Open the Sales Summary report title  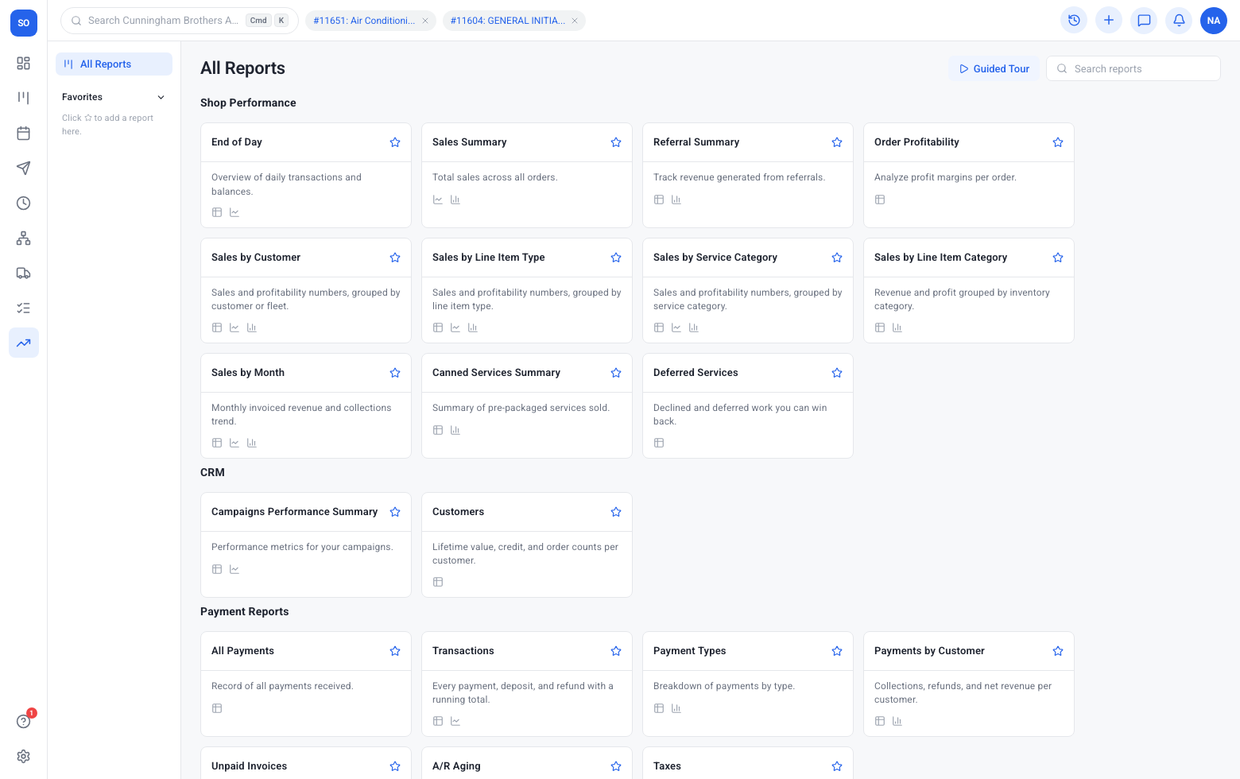coord(470,142)
